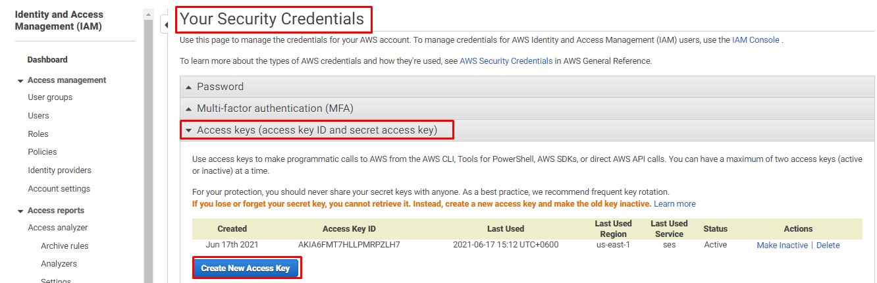Open the IAM Console link

pyautogui.click(x=755, y=39)
